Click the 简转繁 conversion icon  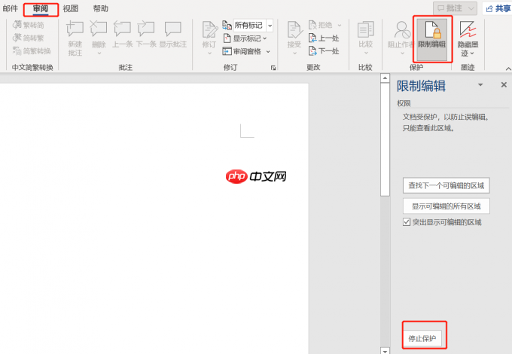[17, 38]
